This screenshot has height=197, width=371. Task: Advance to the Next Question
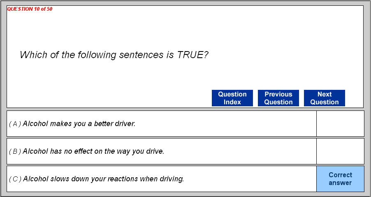tap(324, 98)
